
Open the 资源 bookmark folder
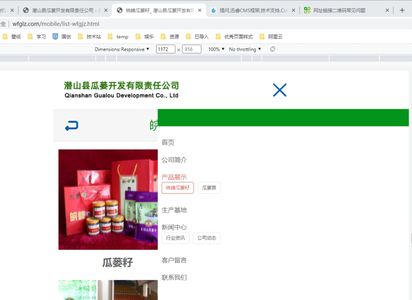coord(170,37)
